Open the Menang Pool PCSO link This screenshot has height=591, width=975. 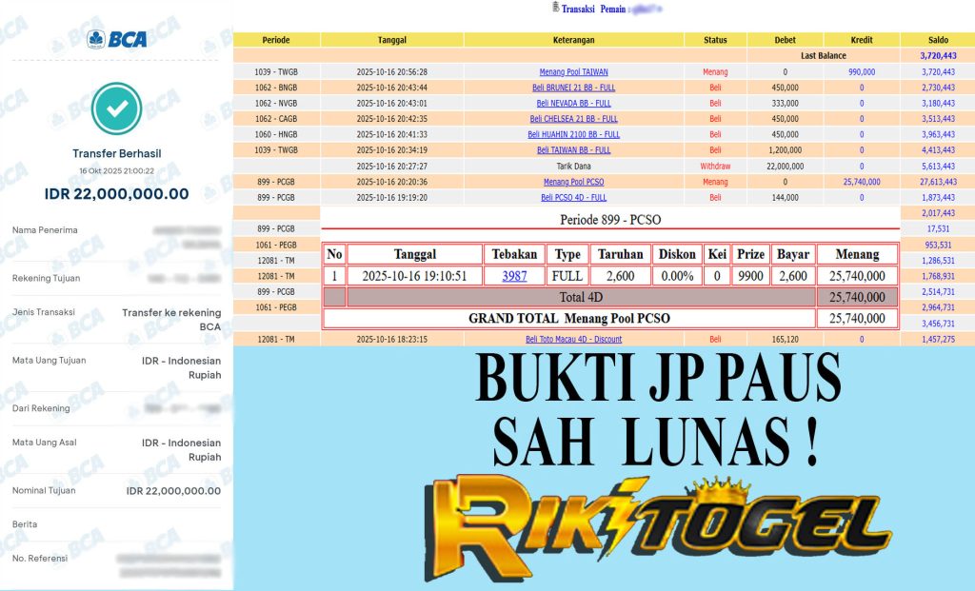pyautogui.click(x=573, y=181)
